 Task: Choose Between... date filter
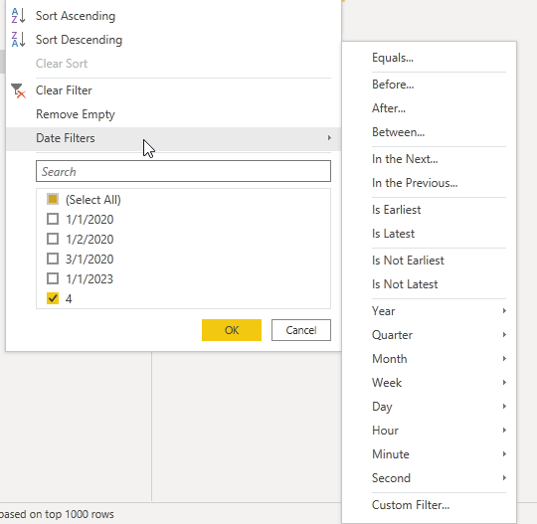click(399, 132)
